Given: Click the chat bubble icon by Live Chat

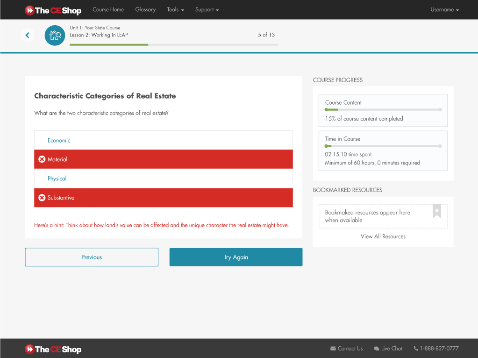Looking at the screenshot, I should [377, 349].
